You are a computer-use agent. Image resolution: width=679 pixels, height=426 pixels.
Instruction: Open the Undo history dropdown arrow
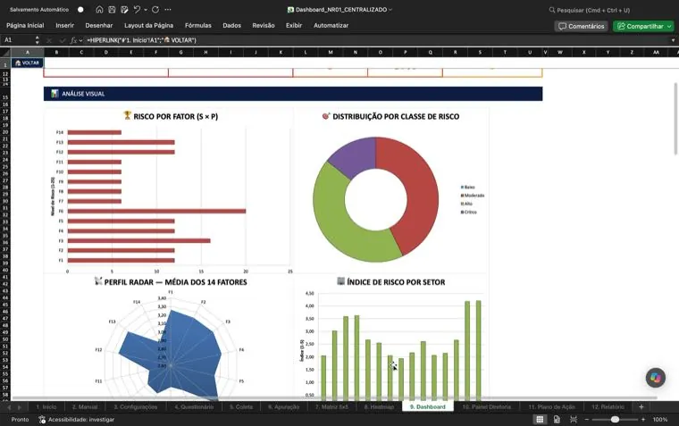[x=146, y=10]
